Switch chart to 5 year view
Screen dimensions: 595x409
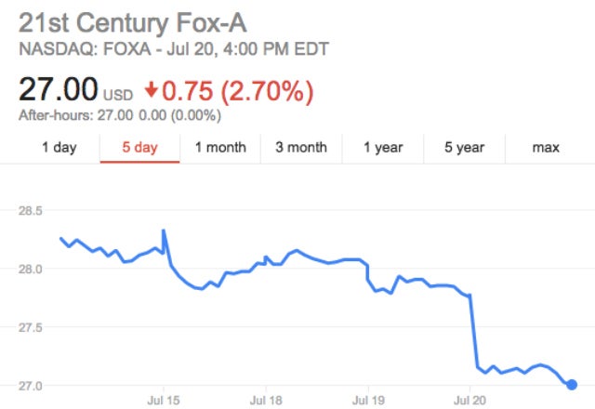[x=463, y=147]
